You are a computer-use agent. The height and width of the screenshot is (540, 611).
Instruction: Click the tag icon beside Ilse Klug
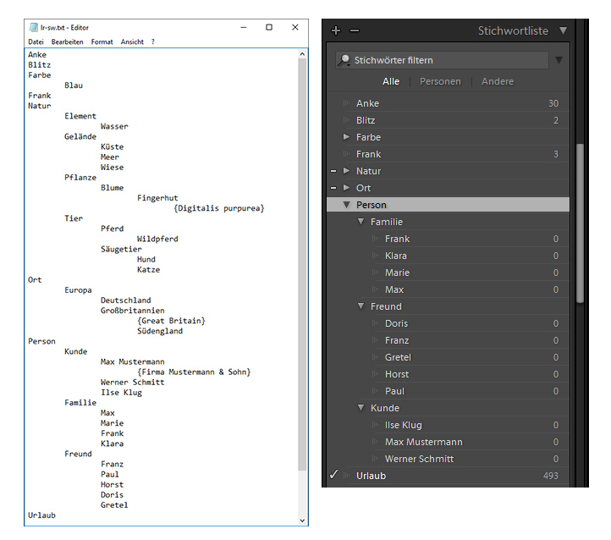coord(375,425)
